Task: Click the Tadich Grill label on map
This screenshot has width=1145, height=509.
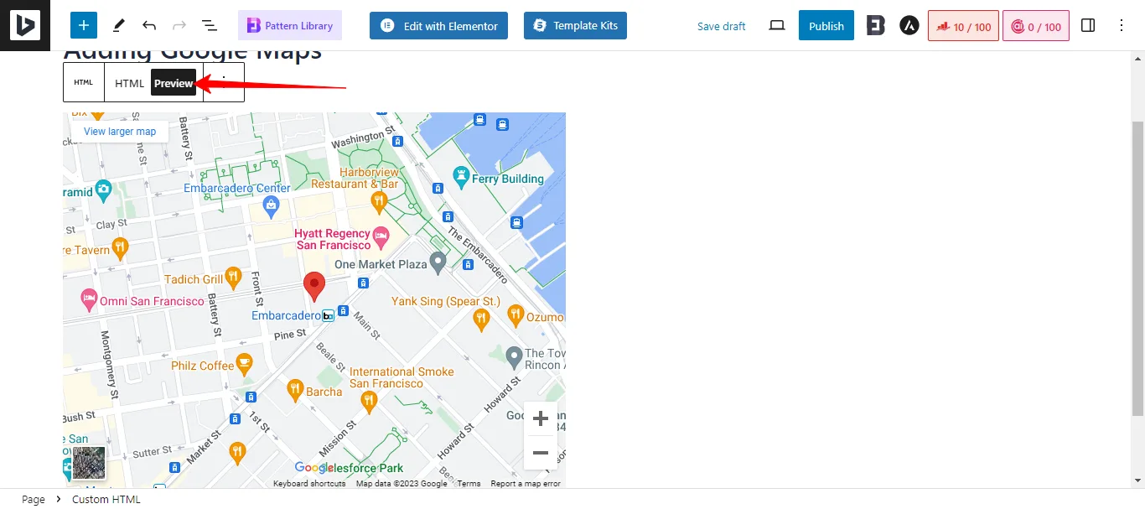Action: tap(194, 279)
